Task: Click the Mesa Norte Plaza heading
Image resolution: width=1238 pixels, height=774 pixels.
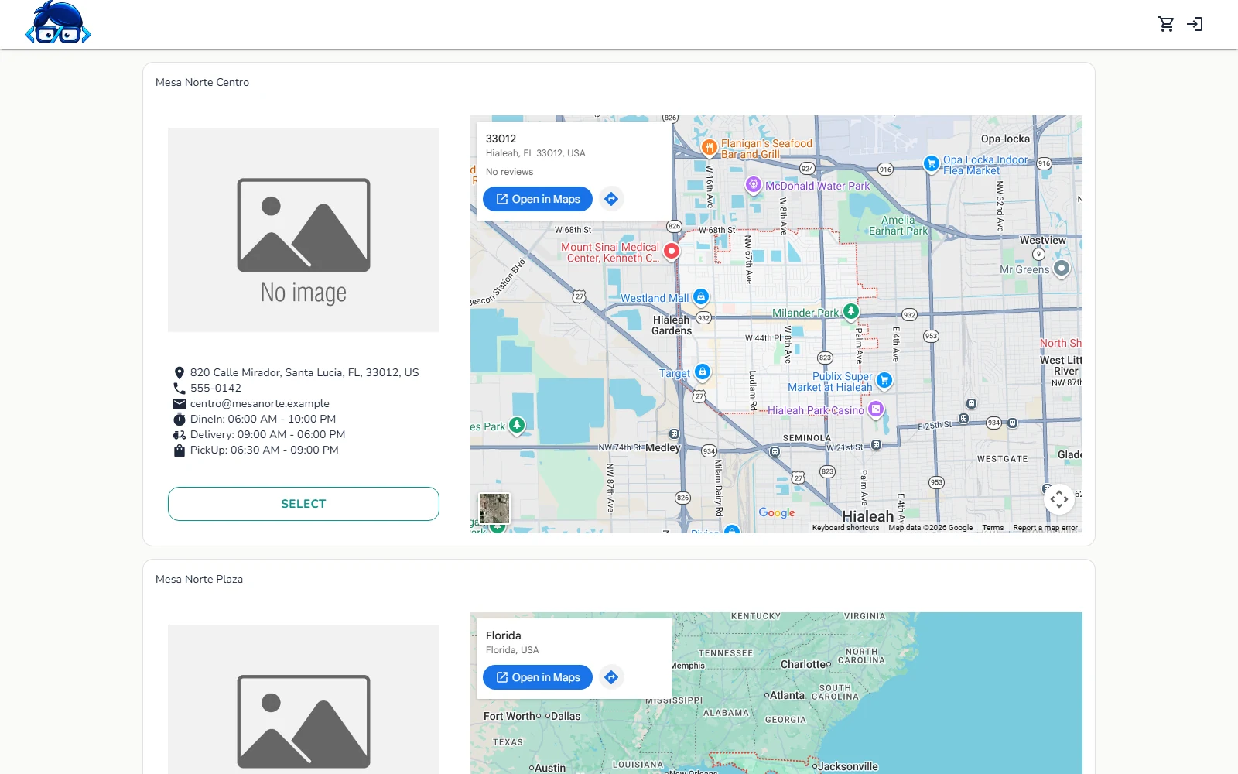Action: tap(200, 579)
